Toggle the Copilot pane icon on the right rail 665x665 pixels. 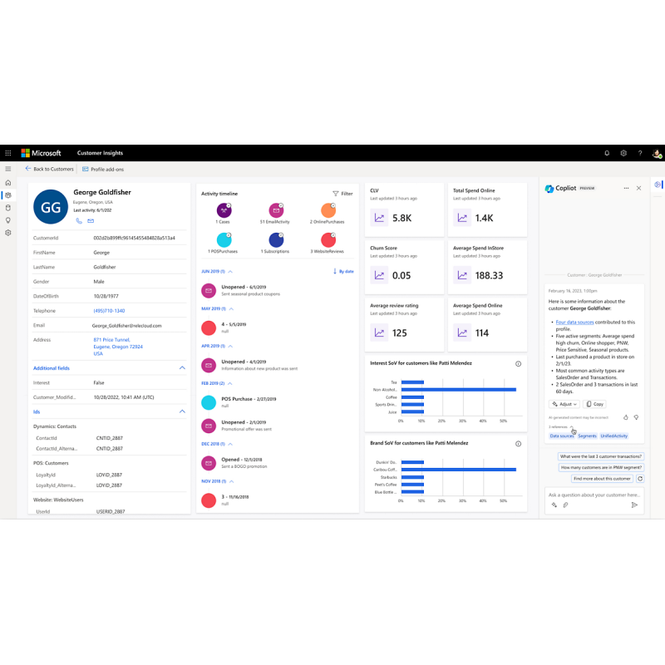coord(658,185)
